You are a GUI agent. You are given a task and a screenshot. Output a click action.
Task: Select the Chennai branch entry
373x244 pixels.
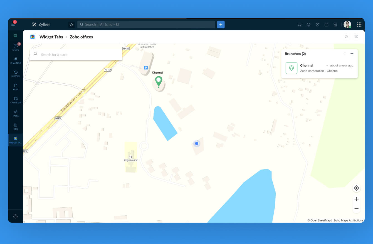tap(319, 68)
